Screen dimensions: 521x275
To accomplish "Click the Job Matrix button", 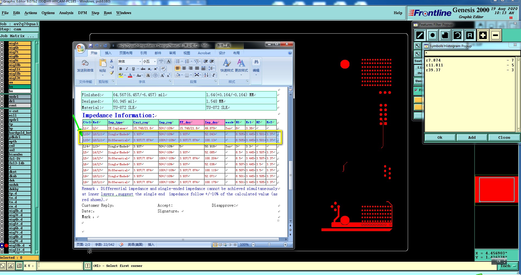I will [x=19, y=36].
